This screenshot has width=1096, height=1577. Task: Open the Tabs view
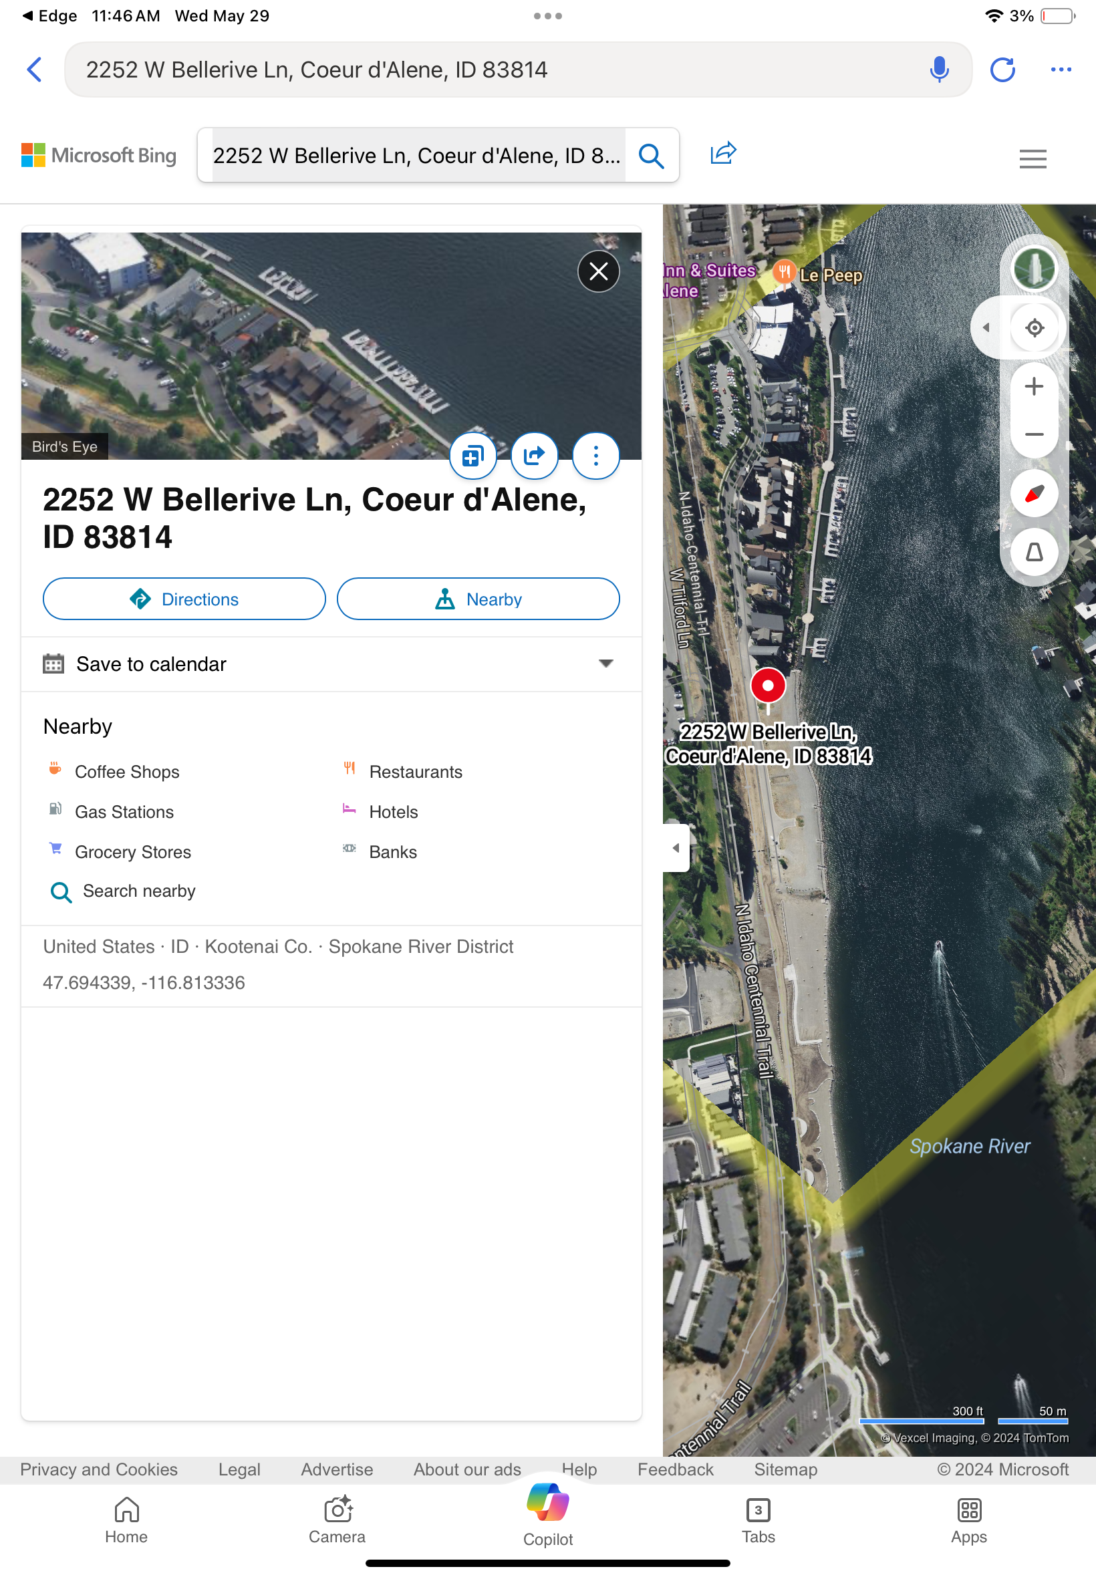click(757, 1520)
